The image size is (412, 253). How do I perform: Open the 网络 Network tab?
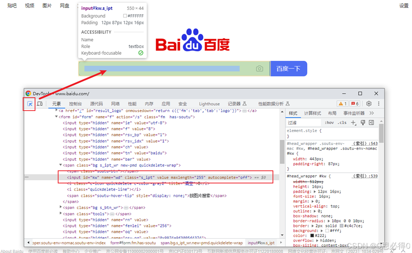pyautogui.click(x=115, y=104)
